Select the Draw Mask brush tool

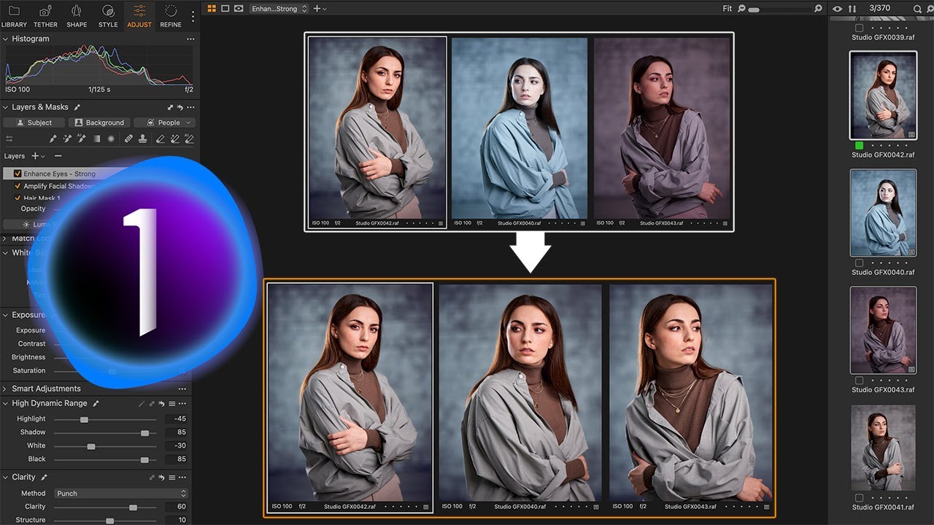click(x=53, y=139)
